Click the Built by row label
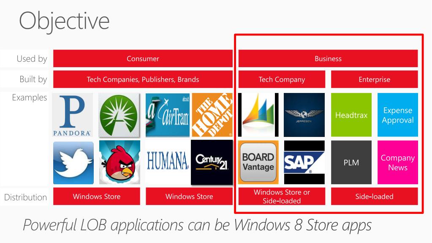Screen dimensions: 432x243 33,79
